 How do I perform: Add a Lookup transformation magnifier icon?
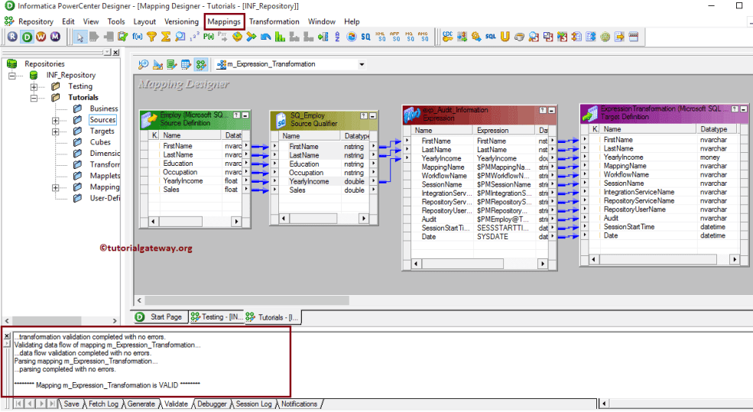[180, 37]
